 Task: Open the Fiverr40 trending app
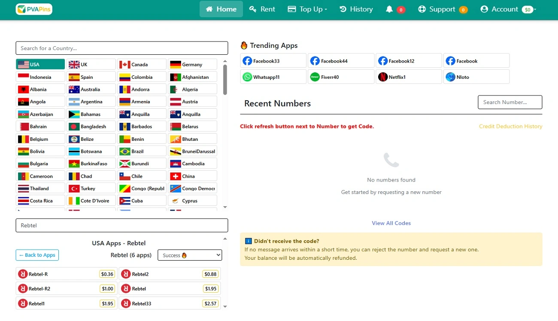click(341, 77)
